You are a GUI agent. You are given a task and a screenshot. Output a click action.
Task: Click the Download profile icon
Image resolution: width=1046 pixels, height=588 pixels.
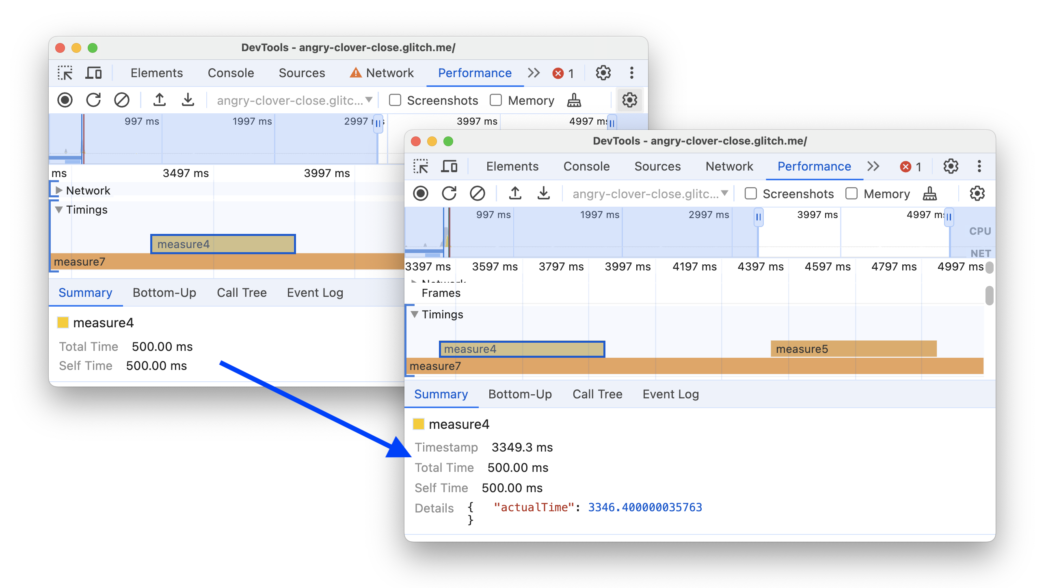tap(544, 193)
